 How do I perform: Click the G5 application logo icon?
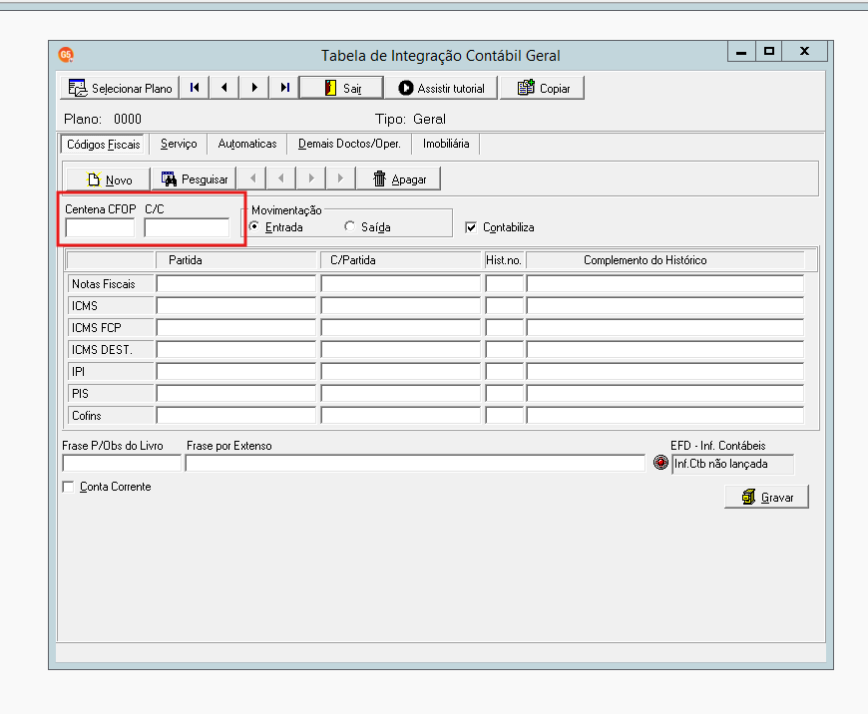point(66,55)
